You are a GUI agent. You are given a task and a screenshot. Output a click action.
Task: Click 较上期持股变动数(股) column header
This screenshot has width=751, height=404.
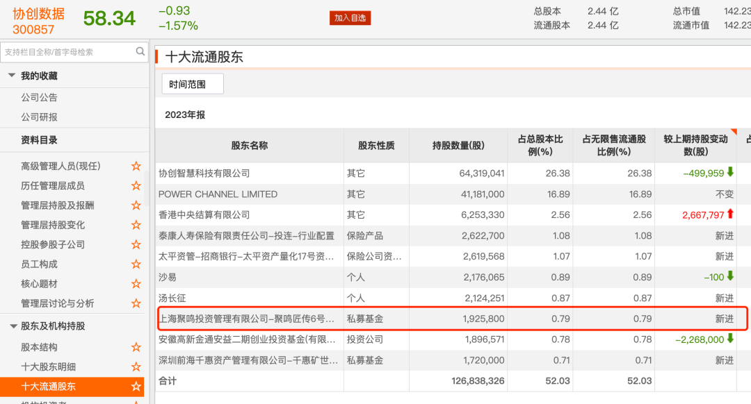coord(695,145)
